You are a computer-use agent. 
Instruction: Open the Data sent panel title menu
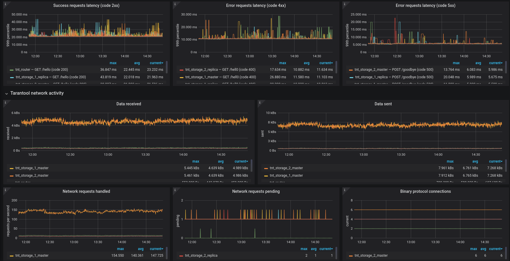point(383,104)
